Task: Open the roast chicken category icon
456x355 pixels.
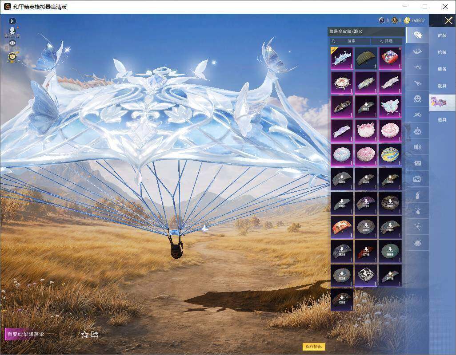Action: point(417,243)
